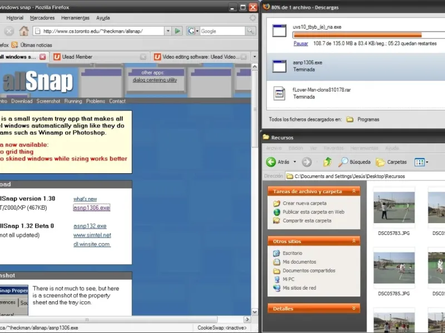Click the asnp1306.exe download link on page
The height and width of the screenshot is (333, 445).
point(91,208)
